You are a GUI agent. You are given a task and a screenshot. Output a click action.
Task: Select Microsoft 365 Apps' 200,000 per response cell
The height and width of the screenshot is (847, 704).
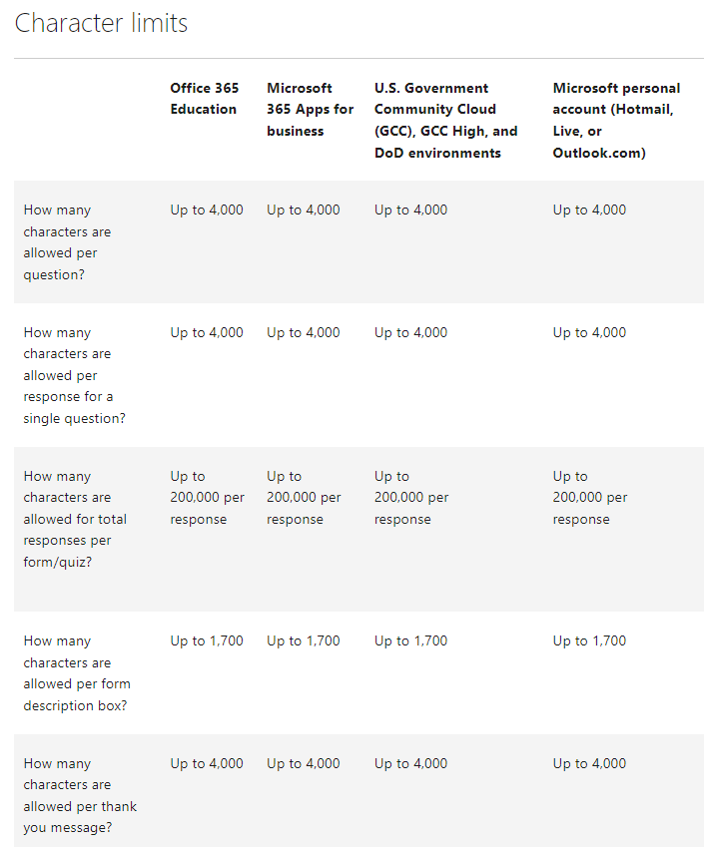tap(304, 498)
